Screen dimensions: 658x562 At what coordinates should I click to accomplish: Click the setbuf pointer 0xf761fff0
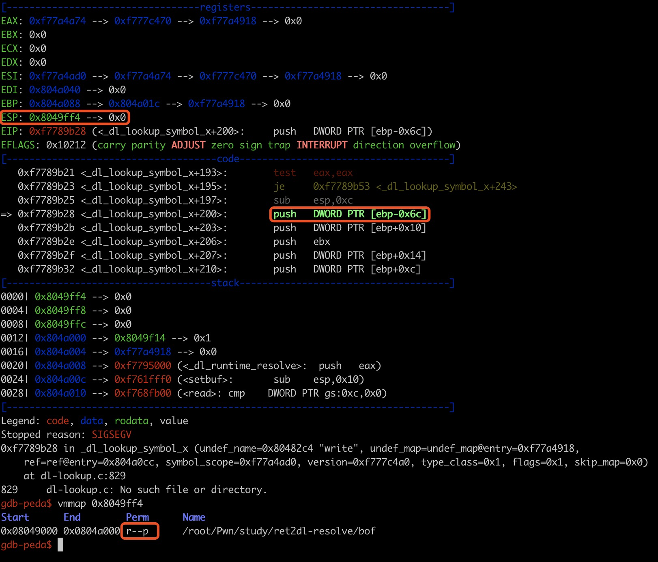click(143, 380)
